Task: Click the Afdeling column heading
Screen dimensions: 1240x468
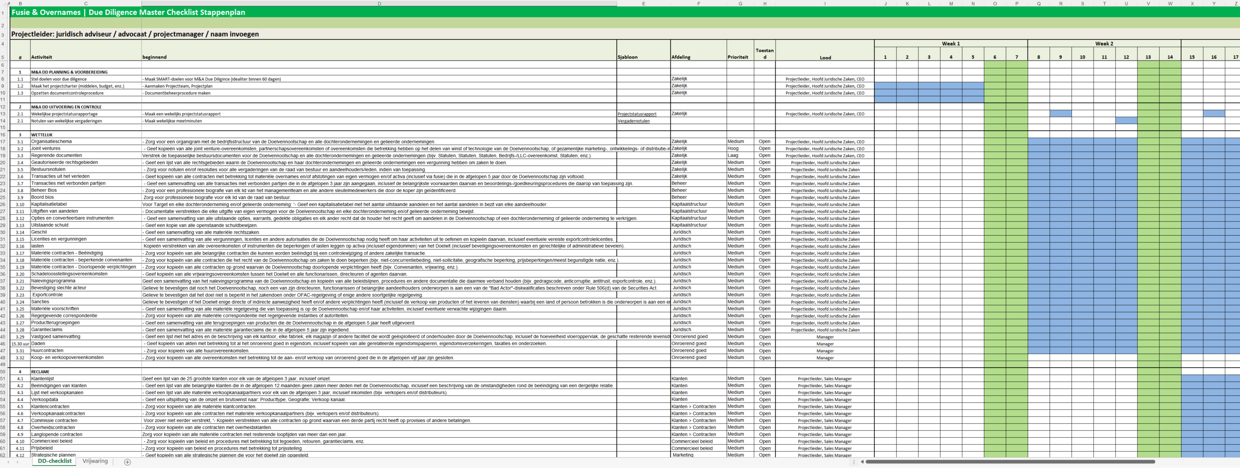Action: click(x=698, y=51)
